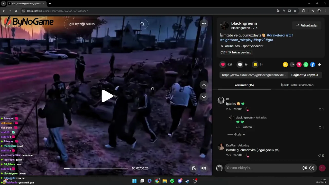Screen dimensions: 329x185
Task: Open the emoji picker smiley icon
Action: tap(312, 168)
